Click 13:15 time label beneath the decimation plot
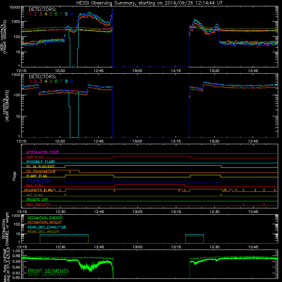This screenshot has width=282, height=282. tap(176, 247)
